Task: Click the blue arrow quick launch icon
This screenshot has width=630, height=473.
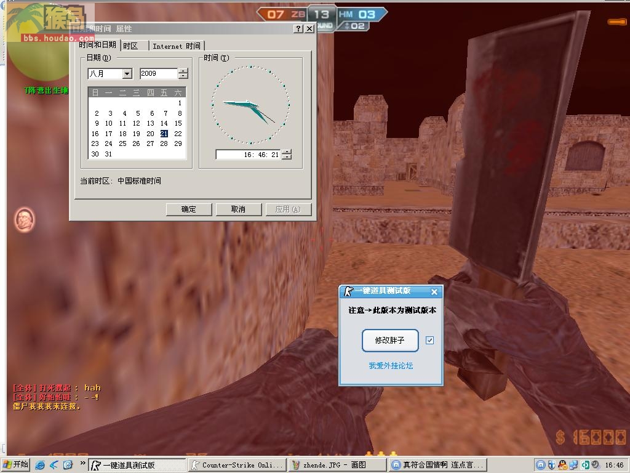Action: tap(54, 465)
